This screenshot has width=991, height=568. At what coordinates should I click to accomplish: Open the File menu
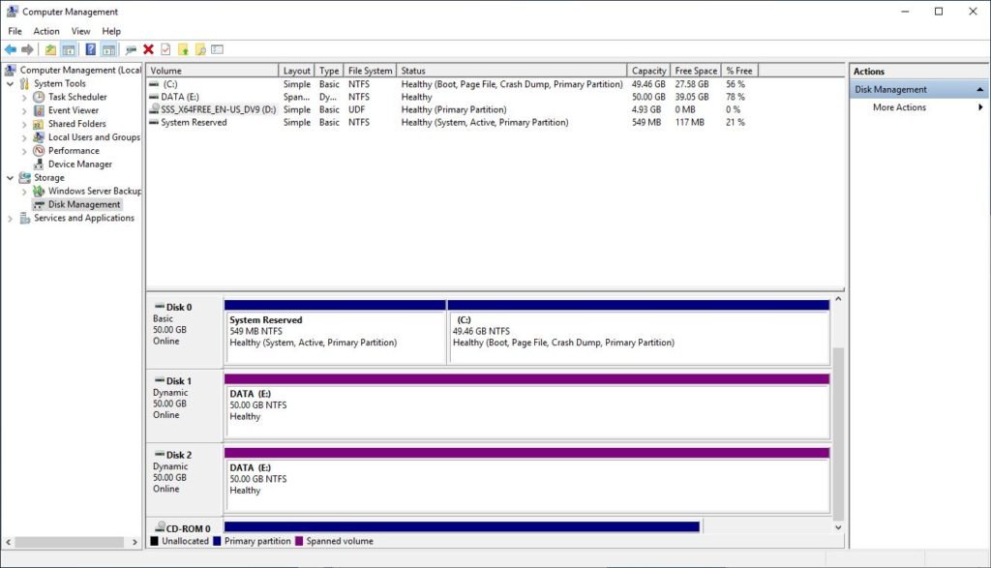point(15,31)
